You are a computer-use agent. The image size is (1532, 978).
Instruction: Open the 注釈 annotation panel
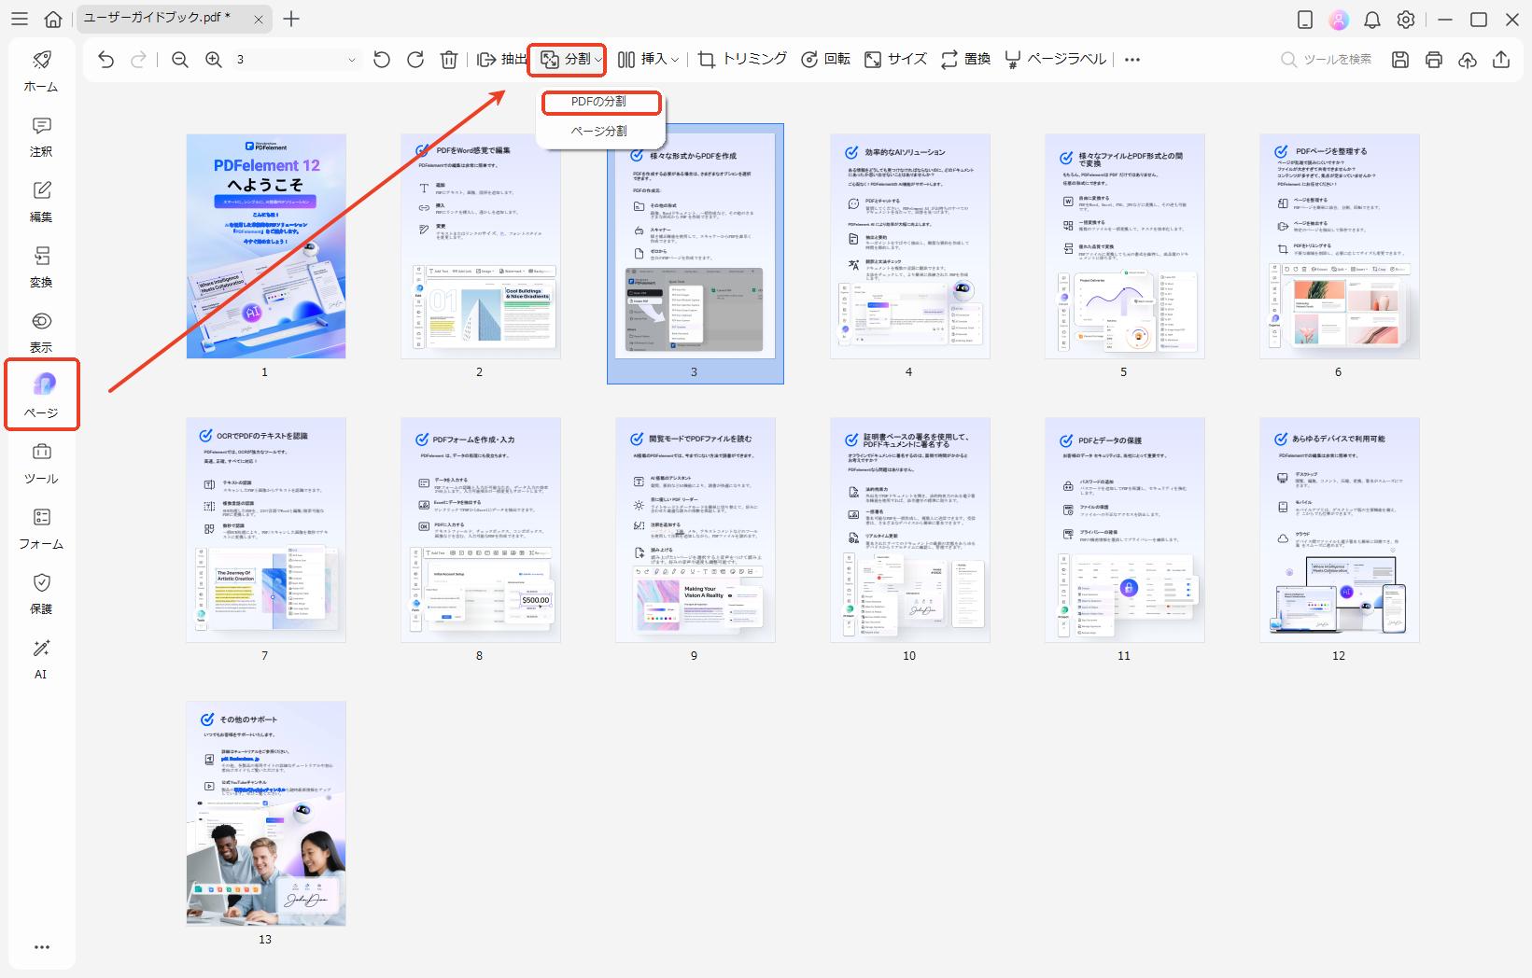point(41,136)
